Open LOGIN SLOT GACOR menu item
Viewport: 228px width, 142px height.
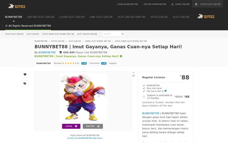(72, 17)
